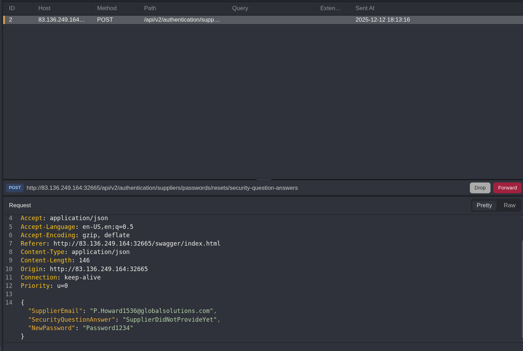Click the Forward button
Viewport: 523px width, 351px height.
[x=507, y=188]
